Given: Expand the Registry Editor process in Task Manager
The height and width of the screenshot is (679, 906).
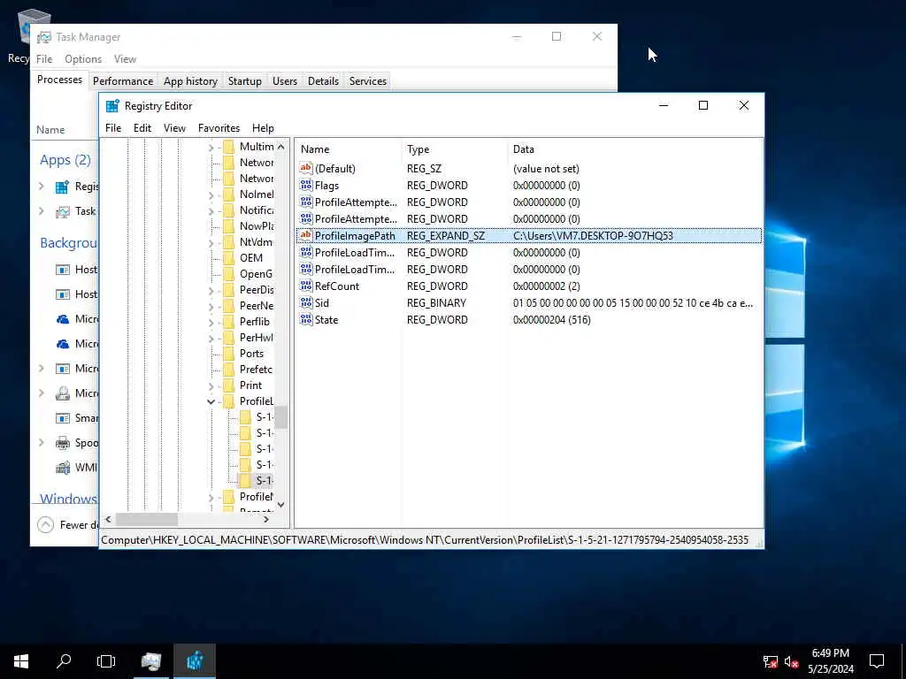Looking at the screenshot, I should pyautogui.click(x=42, y=187).
